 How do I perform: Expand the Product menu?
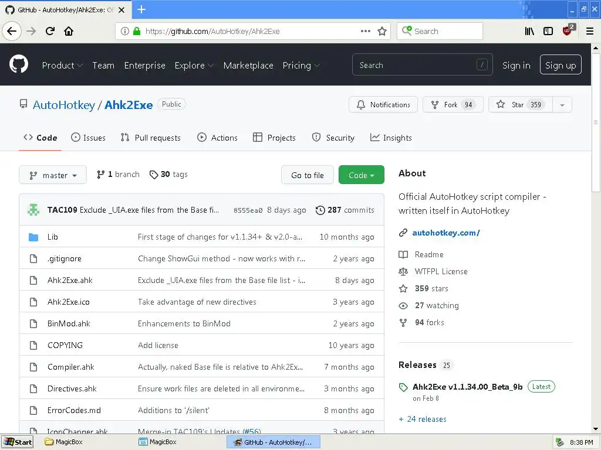pyautogui.click(x=62, y=66)
